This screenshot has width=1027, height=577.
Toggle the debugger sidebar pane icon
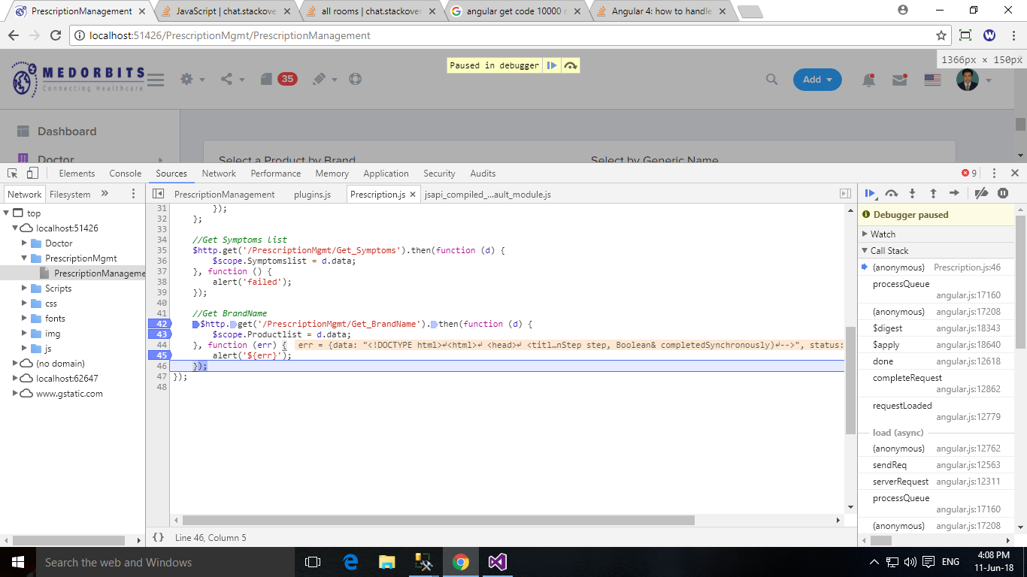[845, 194]
